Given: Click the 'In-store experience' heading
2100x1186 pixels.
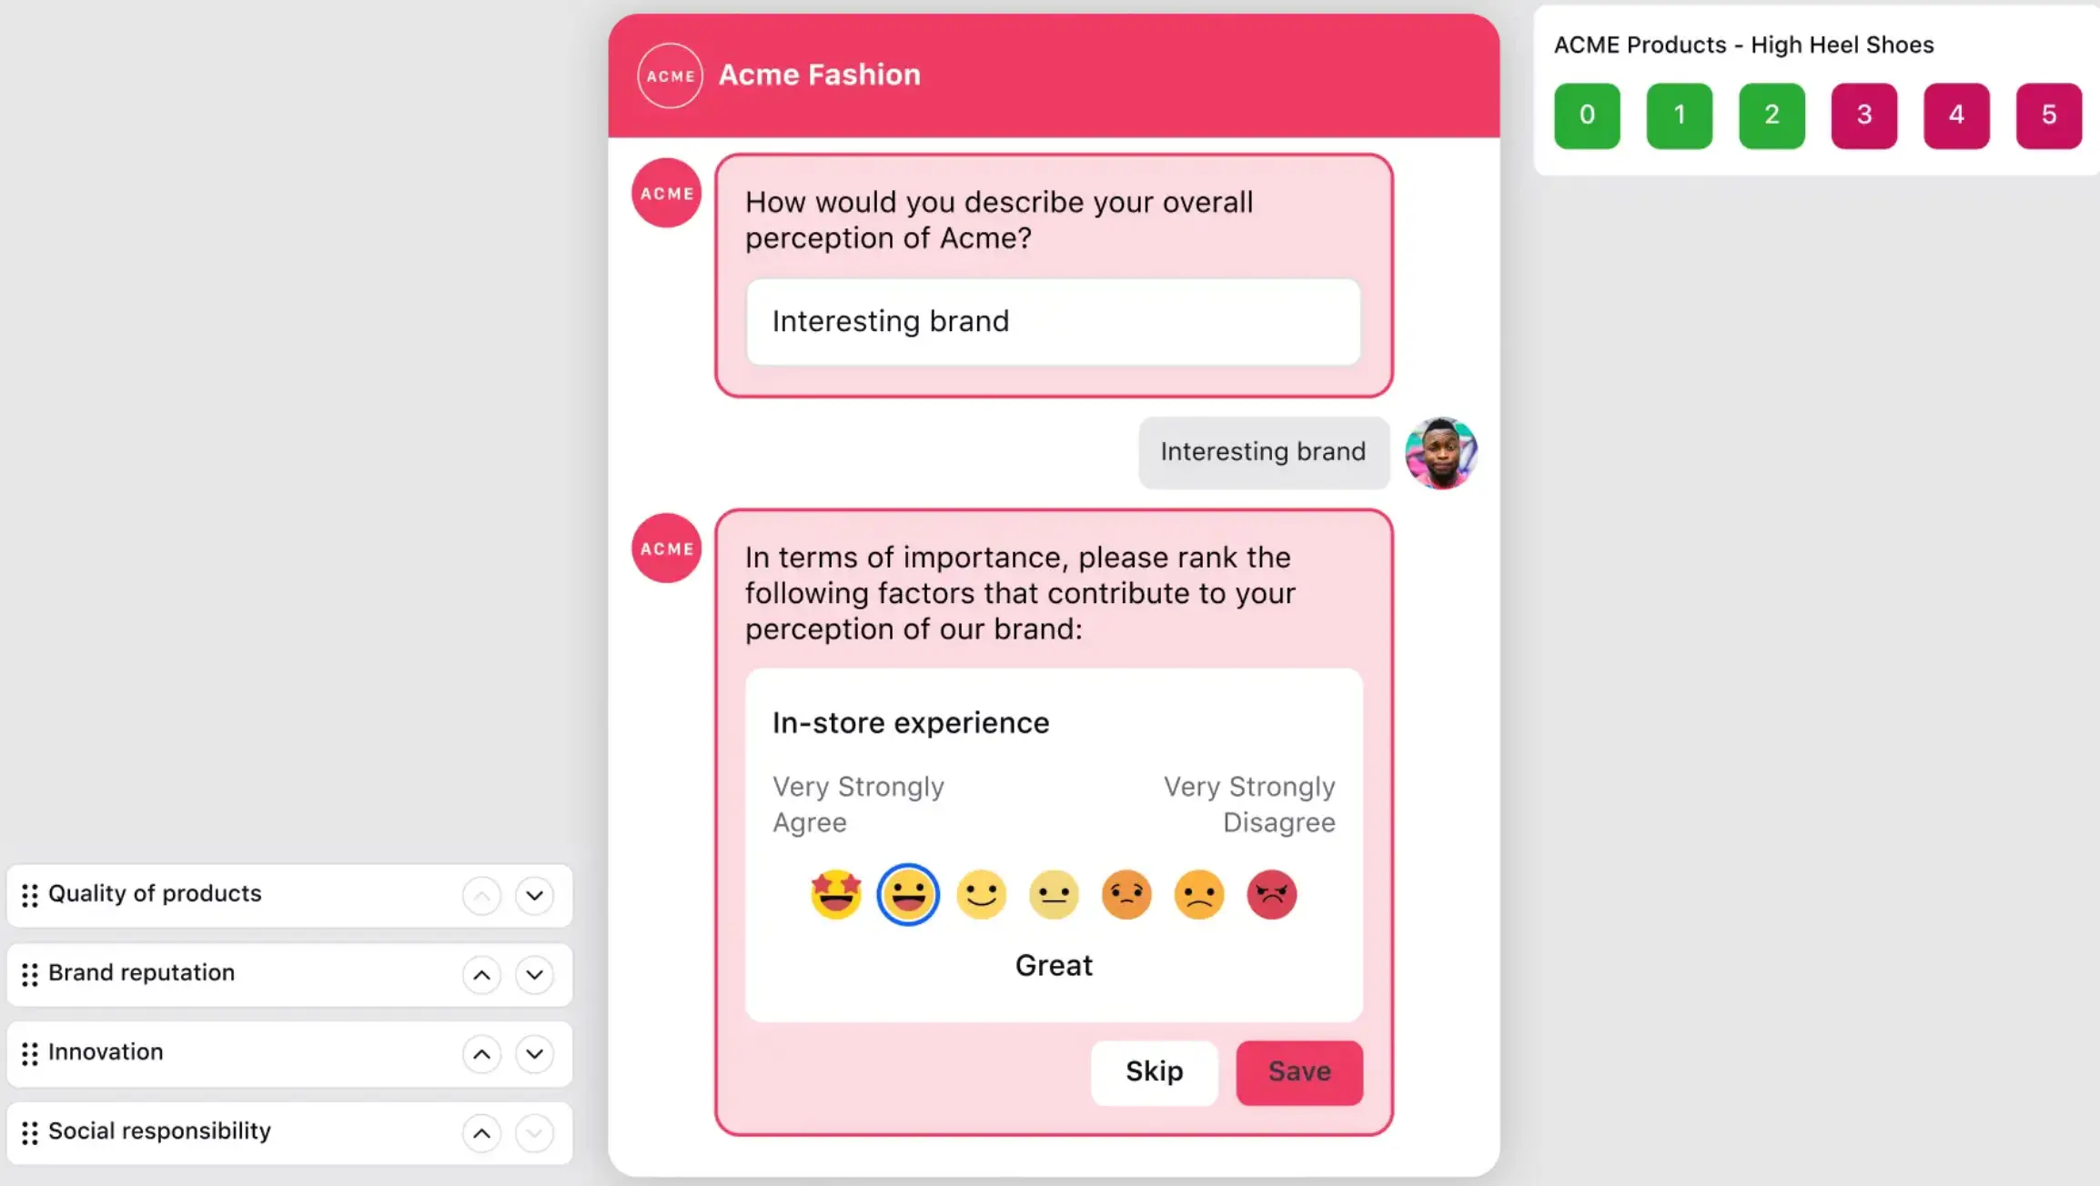Looking at the screenshot, I should pyautogui.click(x=911, y=723).
